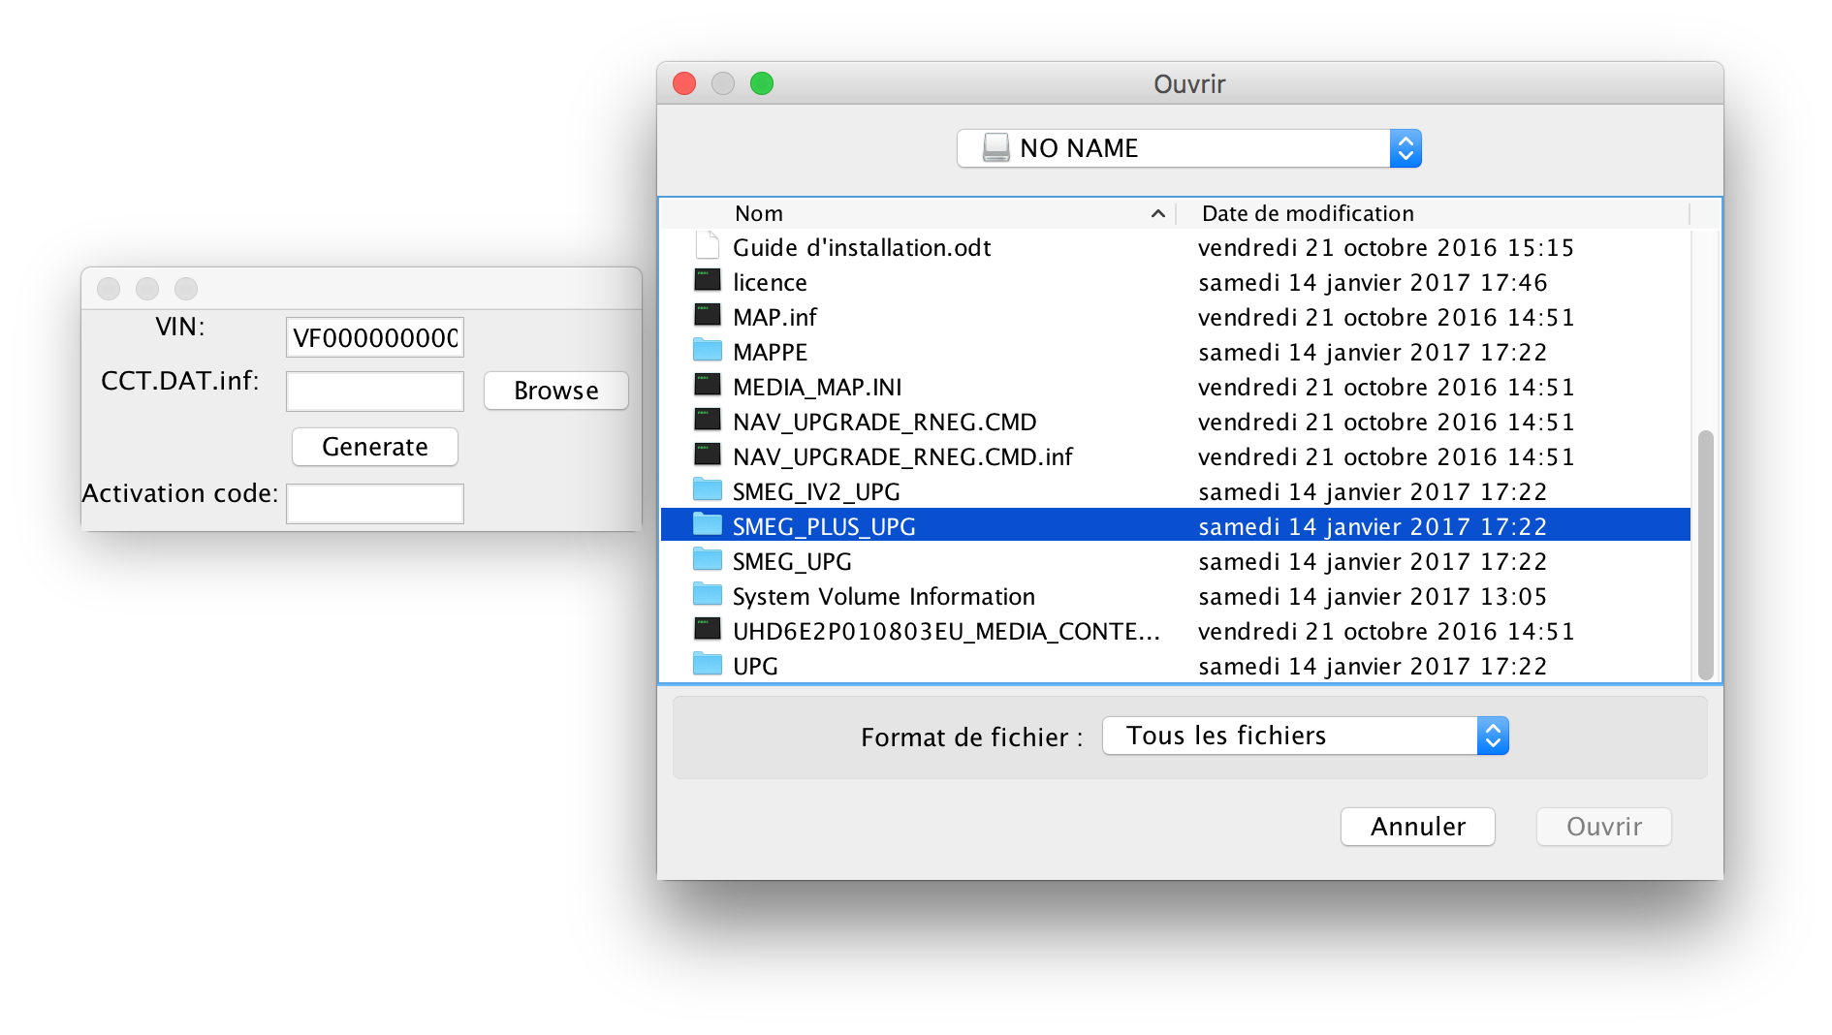Click the SMEG_IV2_UPG folder icon

[708, 490]
